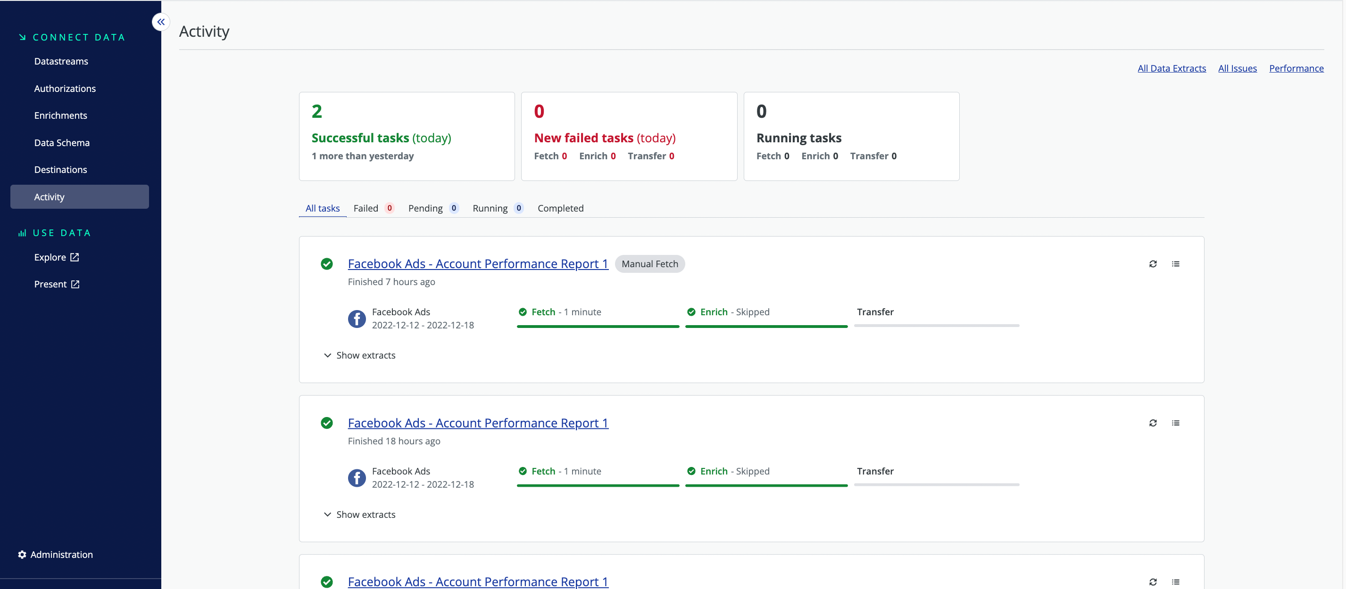The width and height of the screenshot is (1346, 589).
Task: Click the Successful tasks today card
Action: click(x=407, y=136)
